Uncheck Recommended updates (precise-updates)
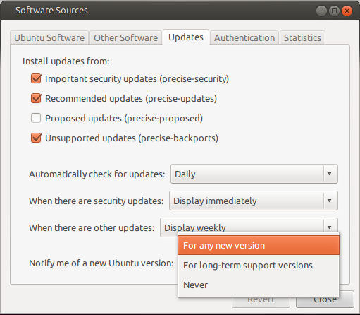The height and width of the screenshot is (315, 360). (x=36, y=98)
